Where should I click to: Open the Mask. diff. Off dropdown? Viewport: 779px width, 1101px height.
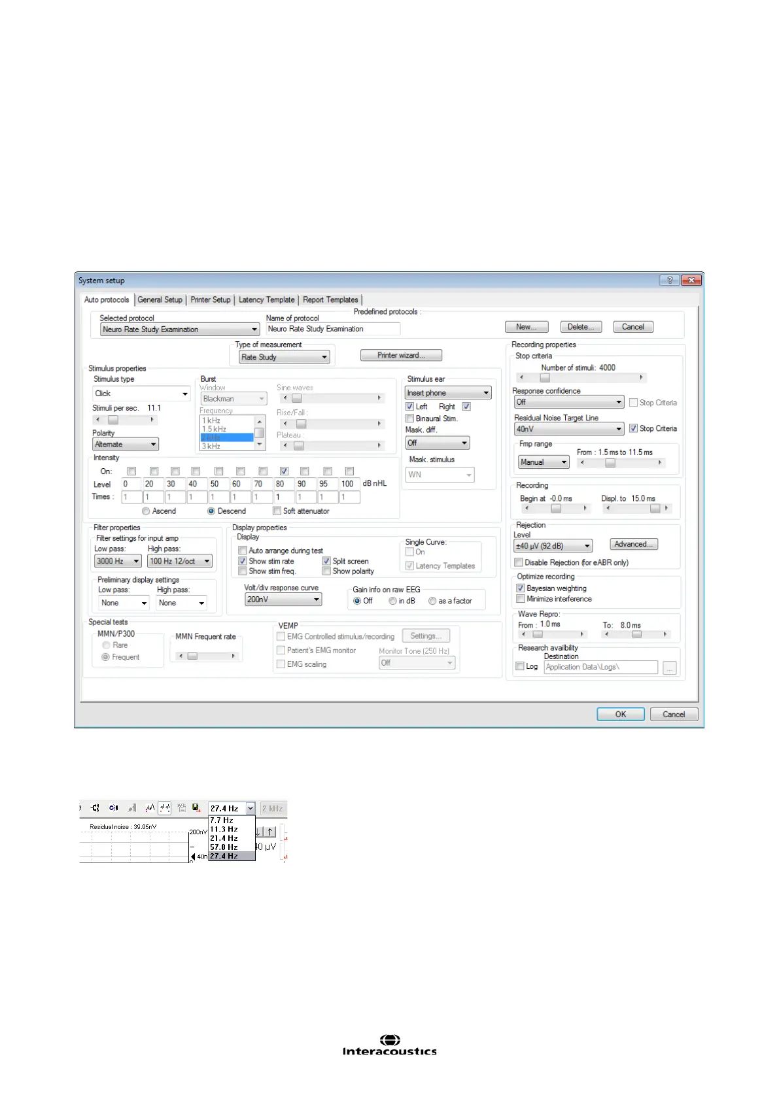(437, 443)
